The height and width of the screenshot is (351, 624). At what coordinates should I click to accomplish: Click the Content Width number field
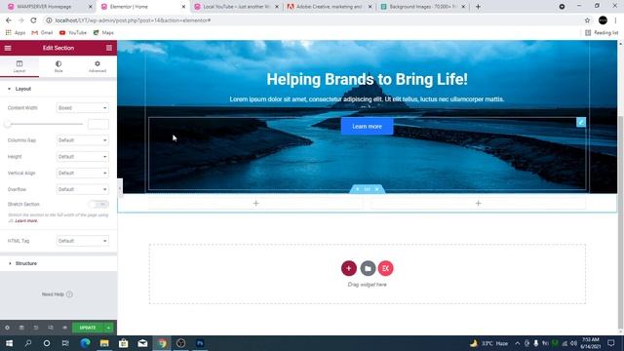(x=97, y=124)
